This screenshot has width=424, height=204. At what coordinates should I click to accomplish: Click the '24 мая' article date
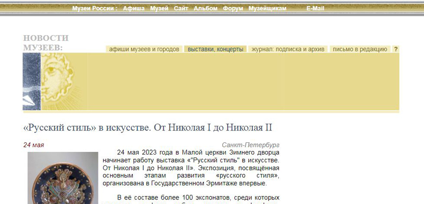(x=34, y=145)
